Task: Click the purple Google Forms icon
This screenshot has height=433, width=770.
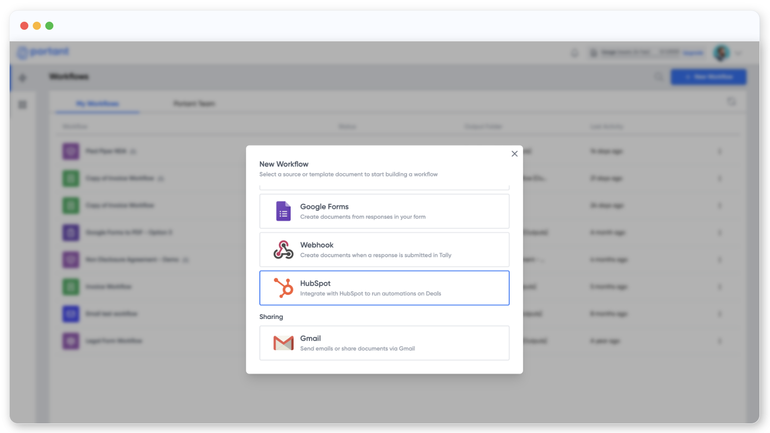Action: 283,211
